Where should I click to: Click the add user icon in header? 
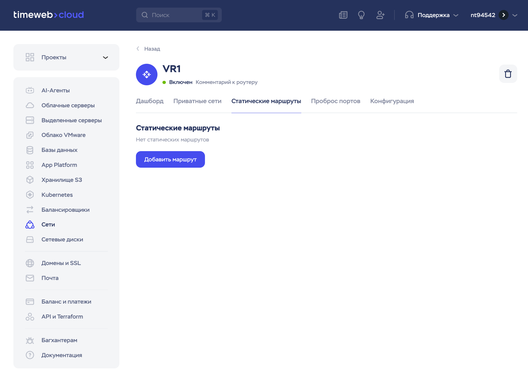click(x=380, y=15)
